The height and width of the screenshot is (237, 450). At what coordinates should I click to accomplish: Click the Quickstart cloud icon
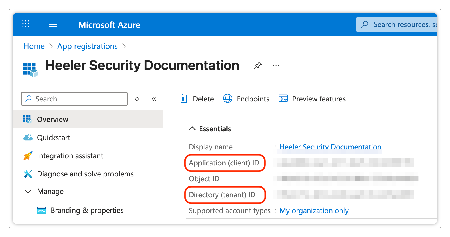pyautogui.click(x=28, y=138)
